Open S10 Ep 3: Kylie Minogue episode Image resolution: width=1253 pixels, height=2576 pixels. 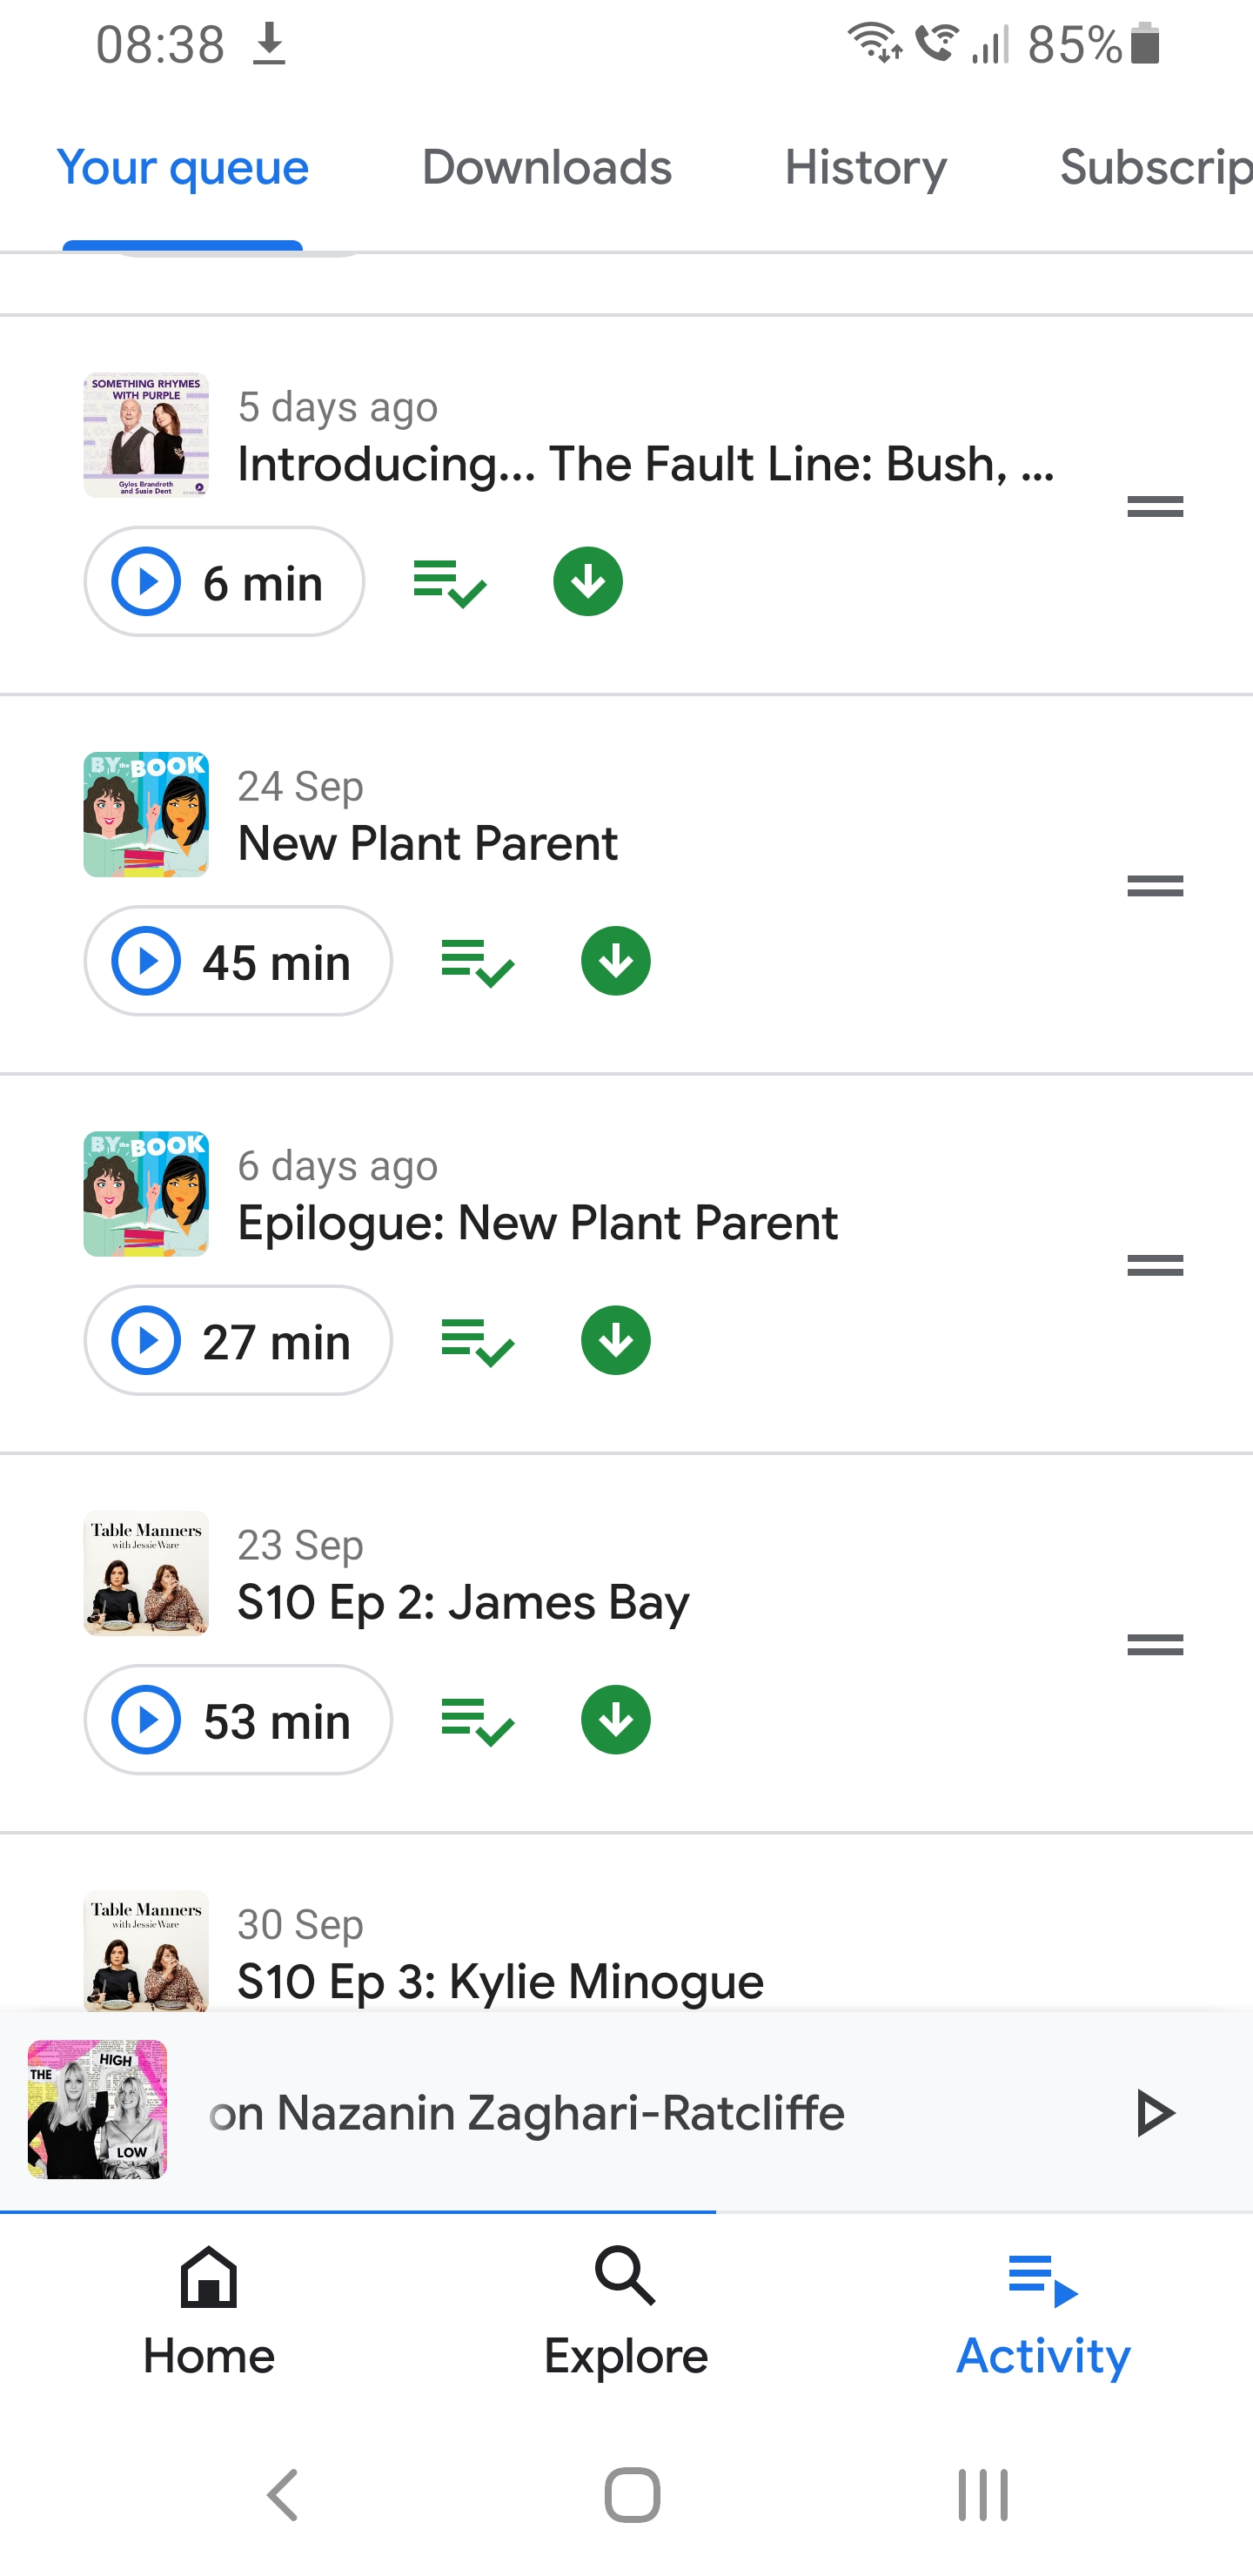pos(500,1981)
